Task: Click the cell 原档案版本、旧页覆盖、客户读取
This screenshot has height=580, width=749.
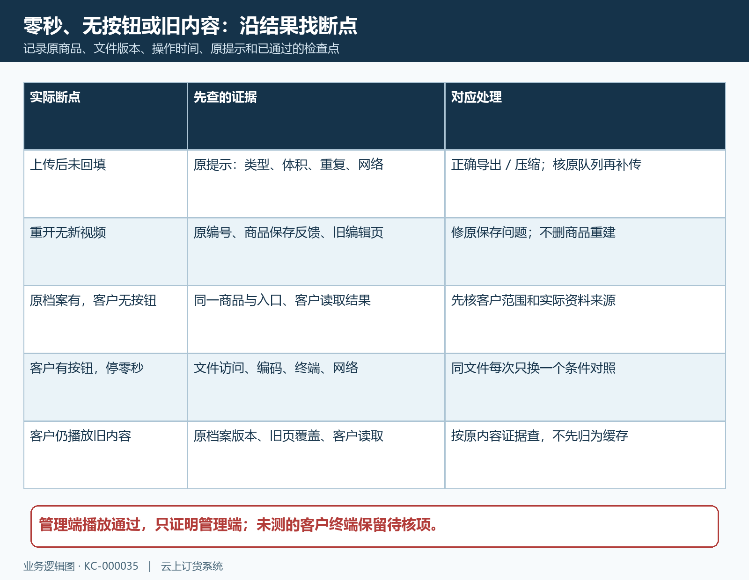Action: point(316,455)
